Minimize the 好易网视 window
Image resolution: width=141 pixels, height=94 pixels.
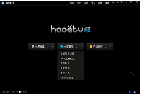(x=126, y=3)
